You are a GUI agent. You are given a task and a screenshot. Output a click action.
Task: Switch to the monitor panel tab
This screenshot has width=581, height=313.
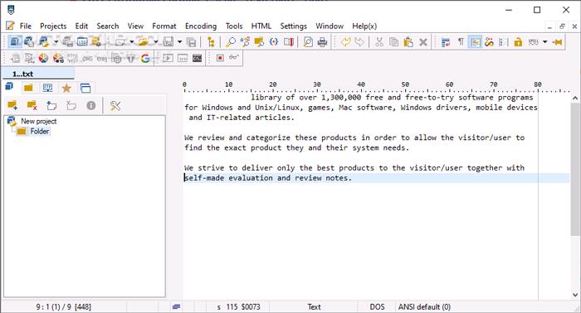[47, 88]
